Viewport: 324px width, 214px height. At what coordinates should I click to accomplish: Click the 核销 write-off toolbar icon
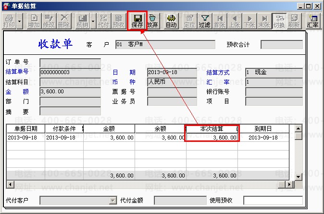[x=83, y=21]
